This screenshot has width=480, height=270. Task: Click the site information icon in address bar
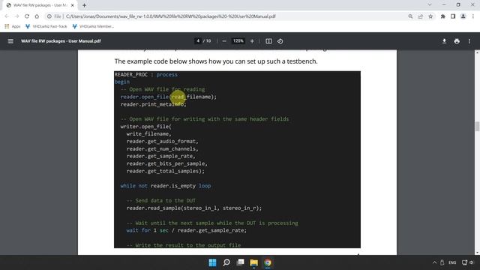49,16
